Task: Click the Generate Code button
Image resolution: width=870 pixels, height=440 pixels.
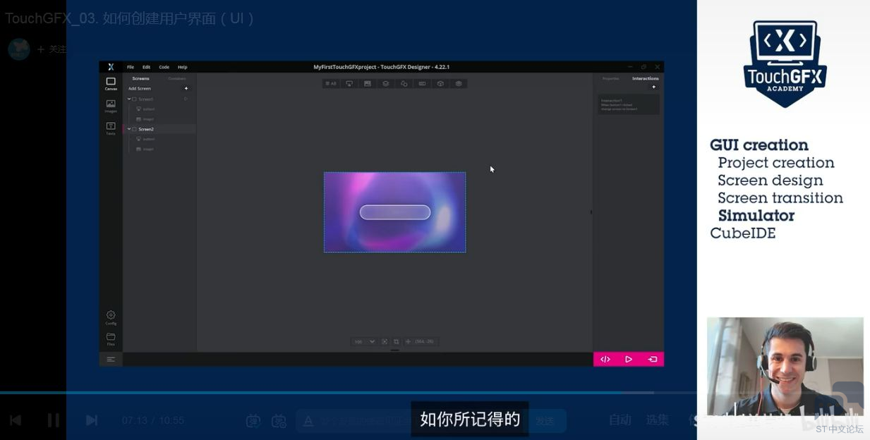Action: coord(605,360)
